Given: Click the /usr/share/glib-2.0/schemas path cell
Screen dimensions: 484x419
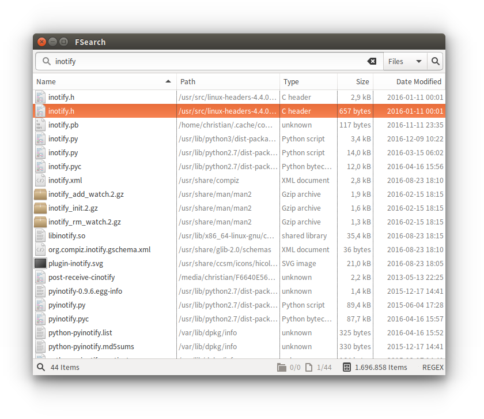Looking at the screenshot, I should pos(225,249).
